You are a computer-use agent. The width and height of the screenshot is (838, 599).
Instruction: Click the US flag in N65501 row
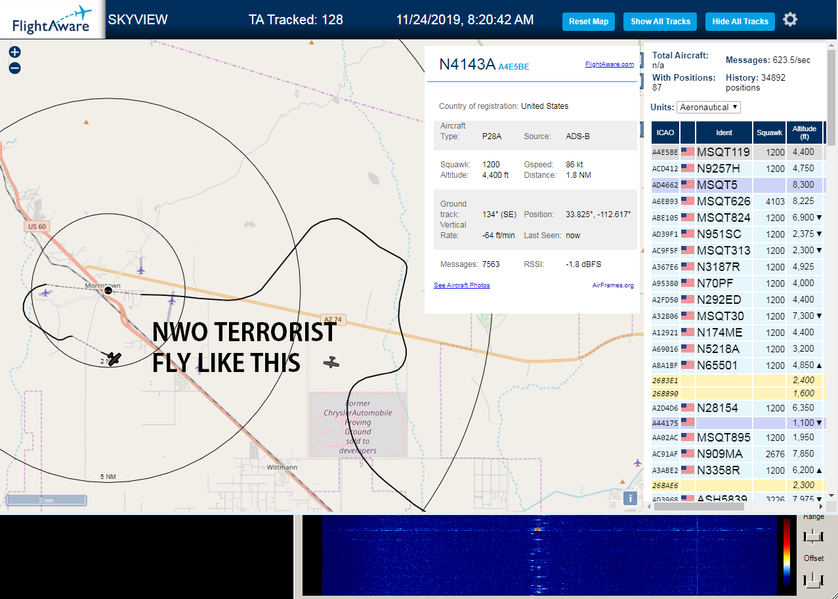click(688, 365)
